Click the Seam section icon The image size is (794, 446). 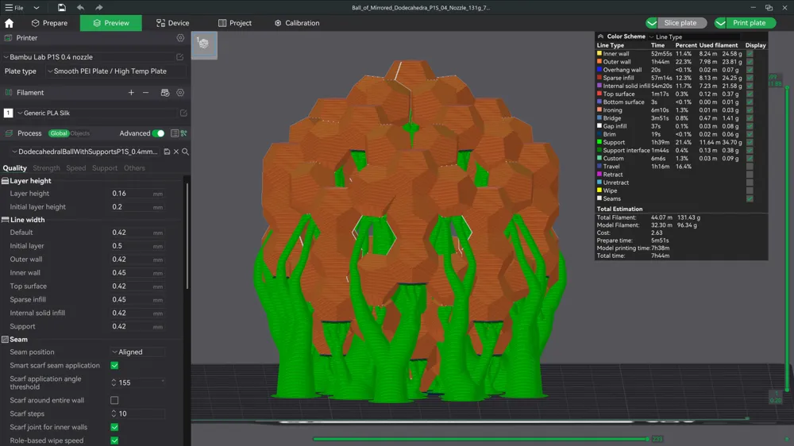5,339
